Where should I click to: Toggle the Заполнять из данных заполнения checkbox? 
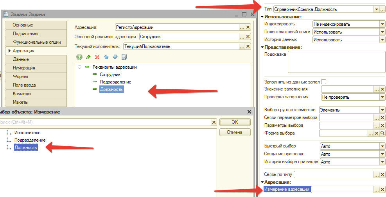(324, 82)
